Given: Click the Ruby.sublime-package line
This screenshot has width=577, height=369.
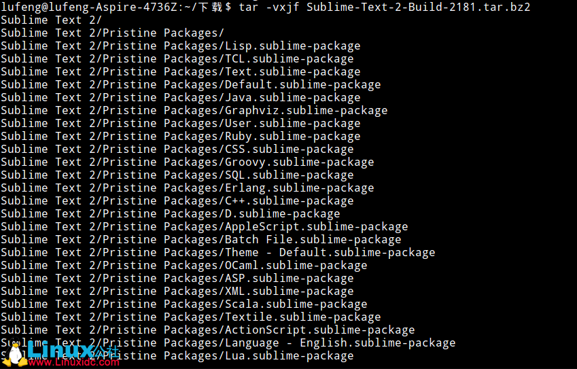Looking at the screenshot, I should pos(292,136).
